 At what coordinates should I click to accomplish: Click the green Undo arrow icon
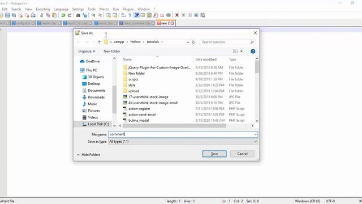point(63,15)
